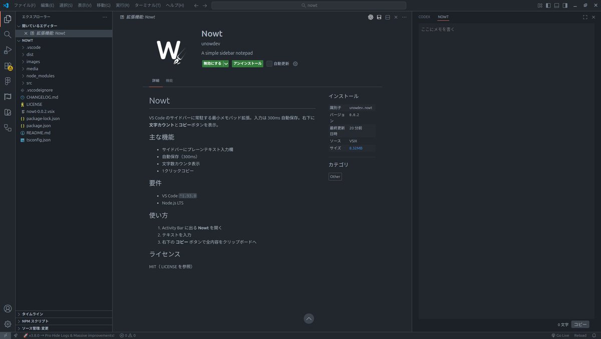Switch to the CODEX panel tab

[x=424, y=17]
